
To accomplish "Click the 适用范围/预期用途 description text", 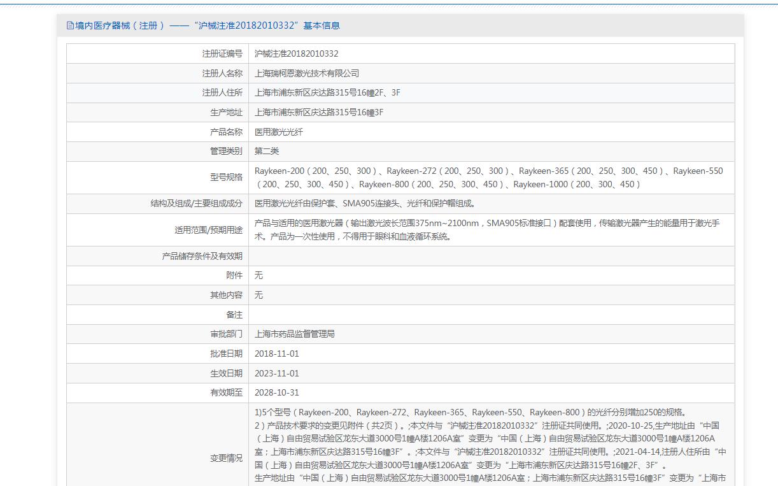I will coord(487,230).
